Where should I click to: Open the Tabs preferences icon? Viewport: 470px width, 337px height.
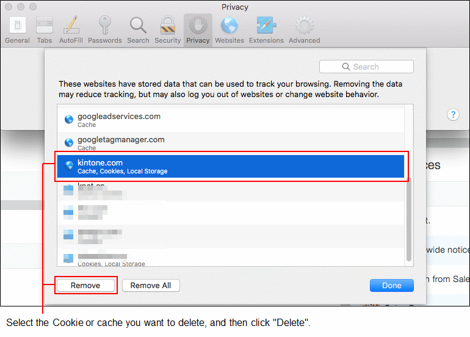[45, 25]
